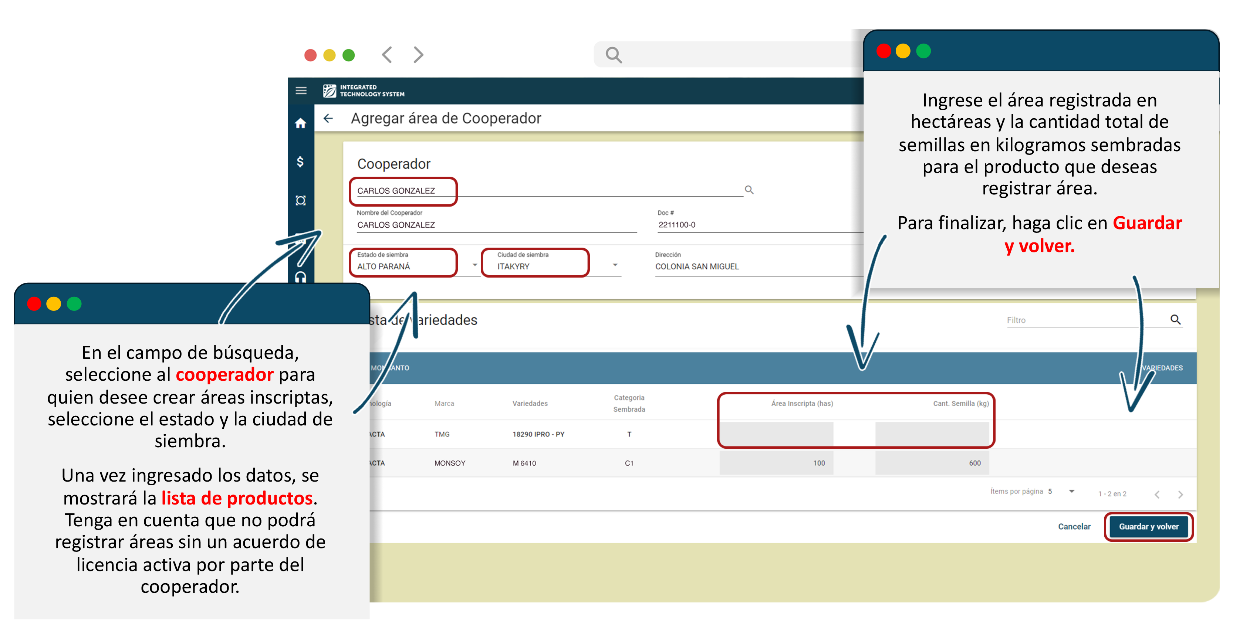Click the browser back arrow

pyautogui.click(x=387, y=55)
